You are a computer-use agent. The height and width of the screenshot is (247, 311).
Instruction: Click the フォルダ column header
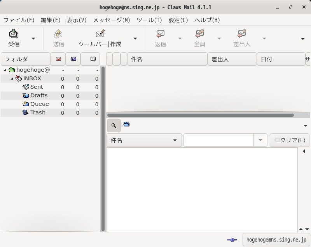[25, 59]
